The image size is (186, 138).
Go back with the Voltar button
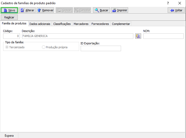click(x=176, y=10)
